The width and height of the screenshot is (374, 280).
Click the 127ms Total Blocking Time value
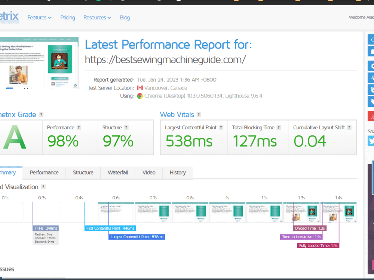coord(255,141)
